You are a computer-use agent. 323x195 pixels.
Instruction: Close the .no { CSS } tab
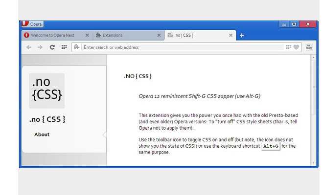click(x=231, y=35)
